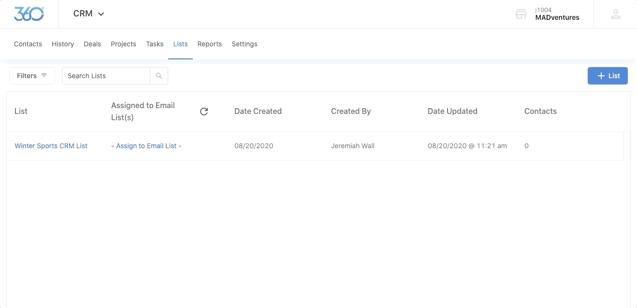Click the Date Created column header
The image size is (637, 308).
tap(258, 111)
